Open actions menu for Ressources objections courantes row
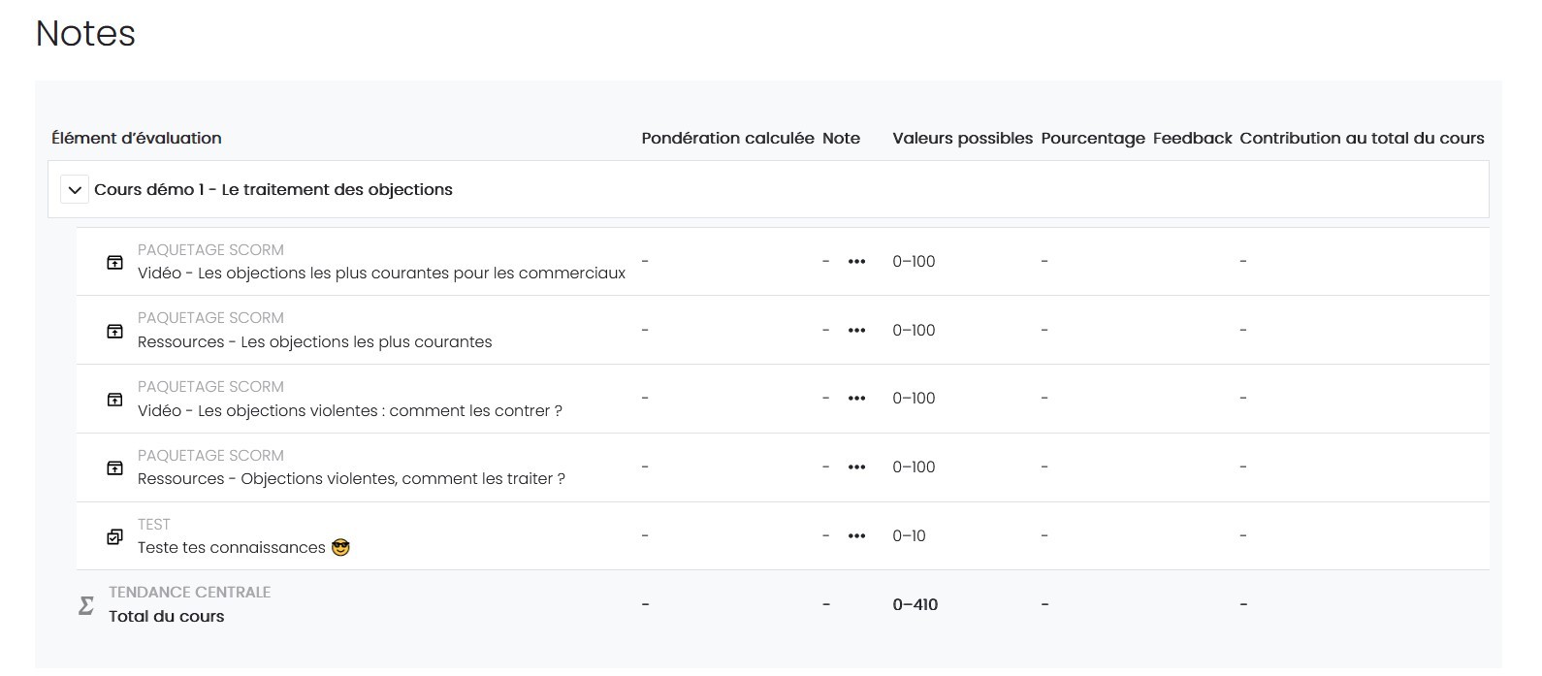Viewport: 1542px width, 676px height. click(x=856, y=331)
